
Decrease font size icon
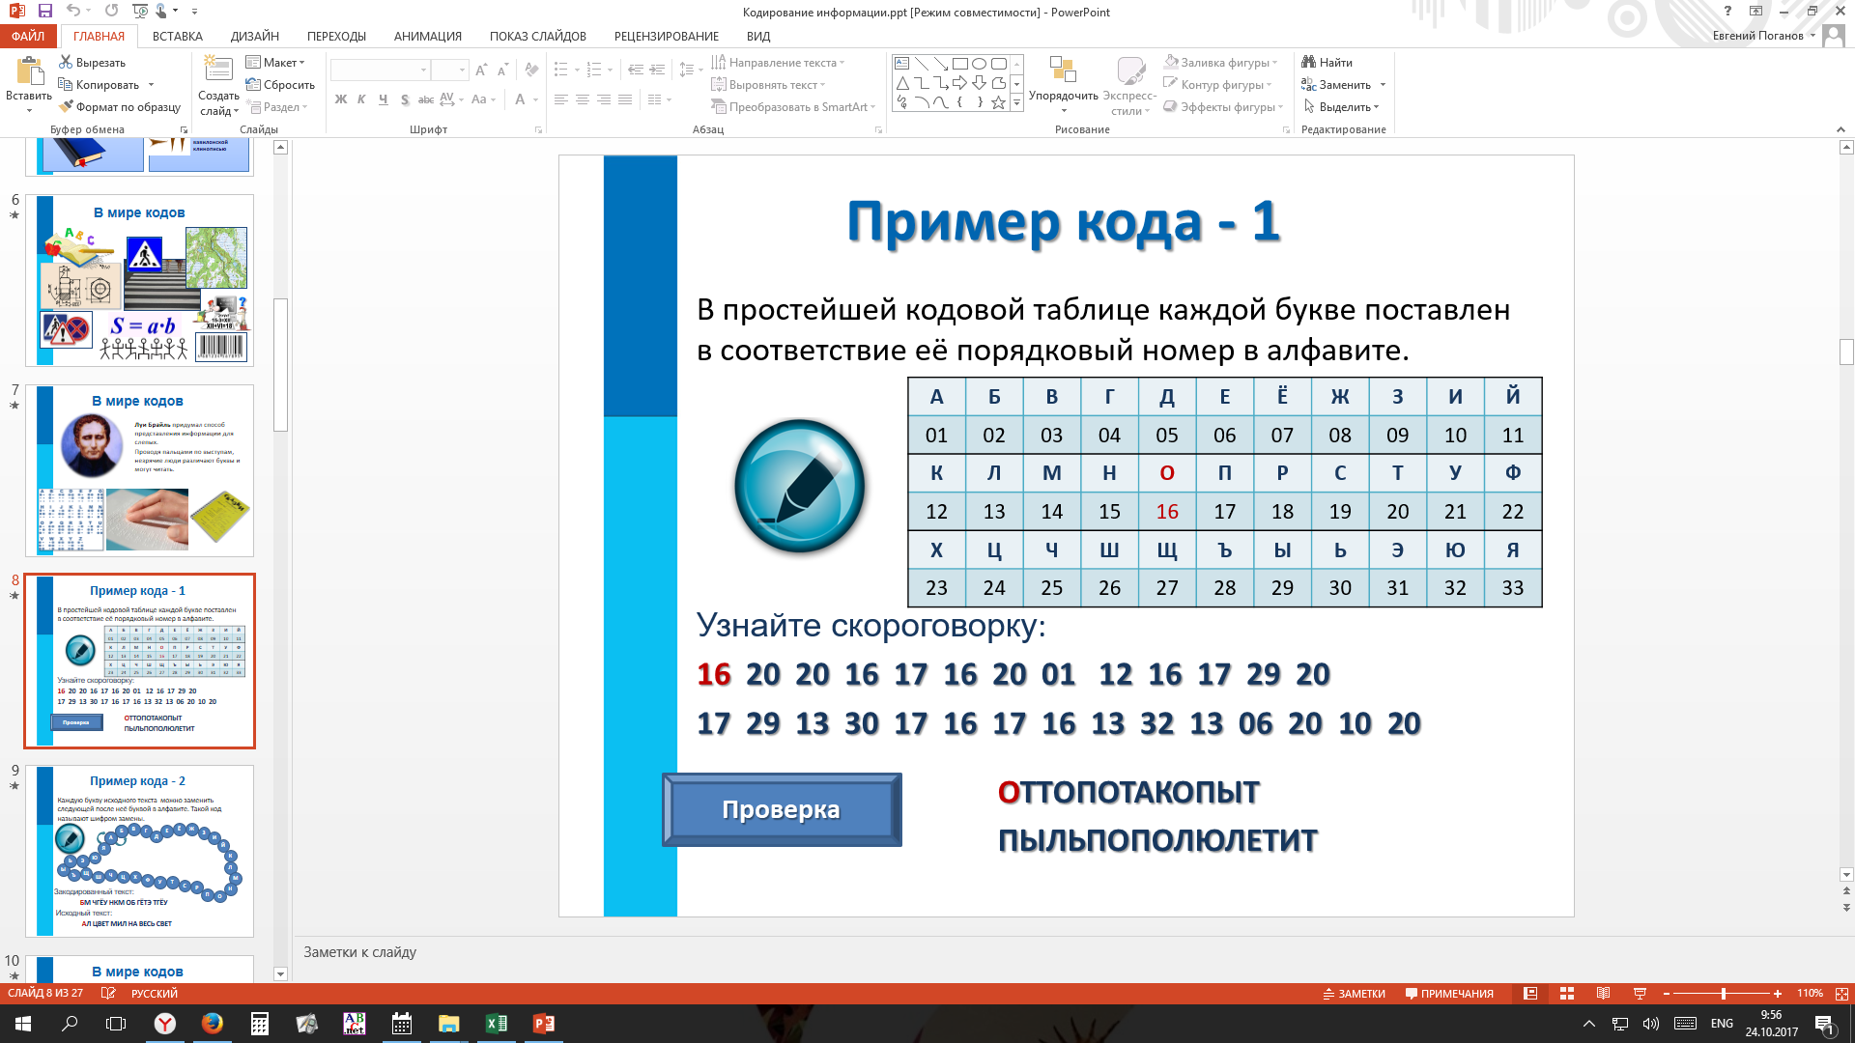click(x=502, y=70)
